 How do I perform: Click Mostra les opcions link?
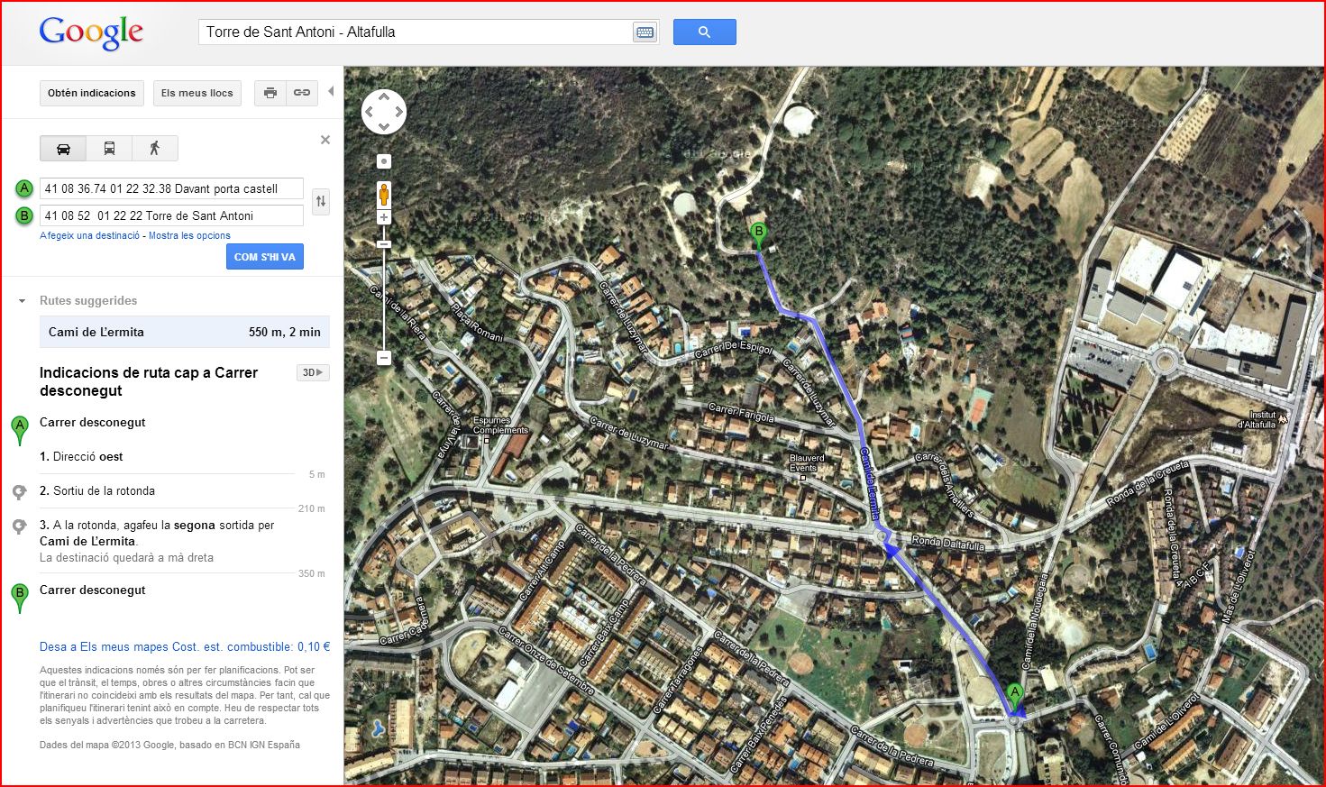coord(189,235)
